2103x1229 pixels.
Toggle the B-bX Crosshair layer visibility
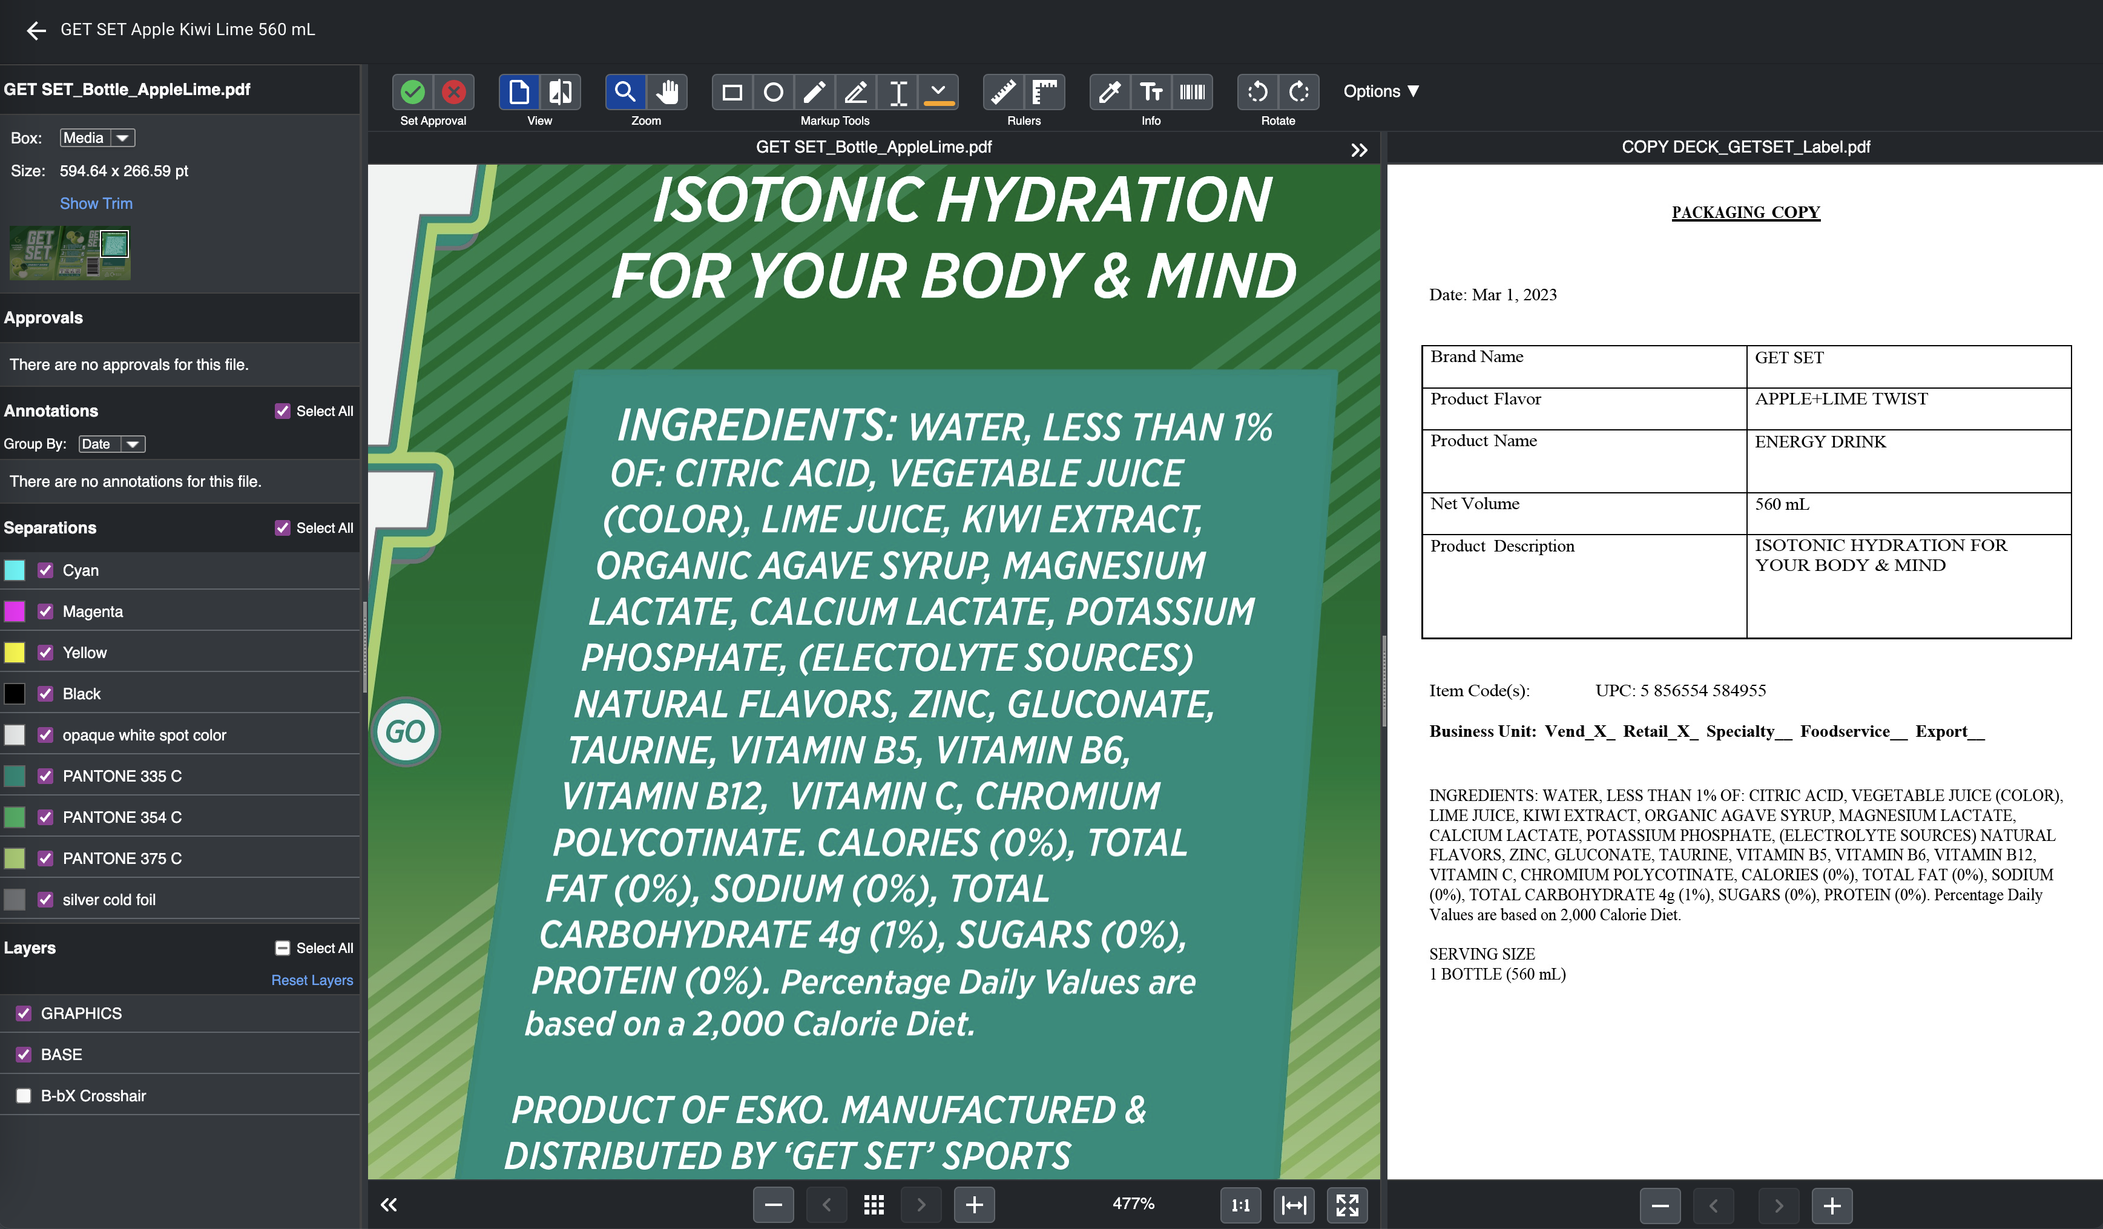pyautogui.click(x=22, y=1096)
